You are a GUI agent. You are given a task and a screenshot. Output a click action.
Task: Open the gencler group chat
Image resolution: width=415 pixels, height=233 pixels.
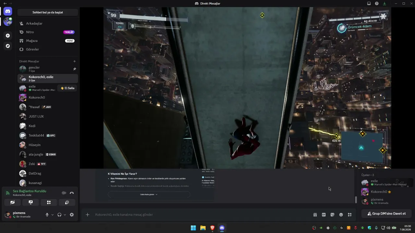click(x=48, y=69)
